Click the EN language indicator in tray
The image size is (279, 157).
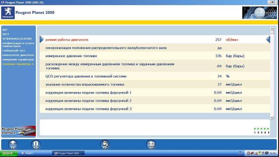coord(240,153)
